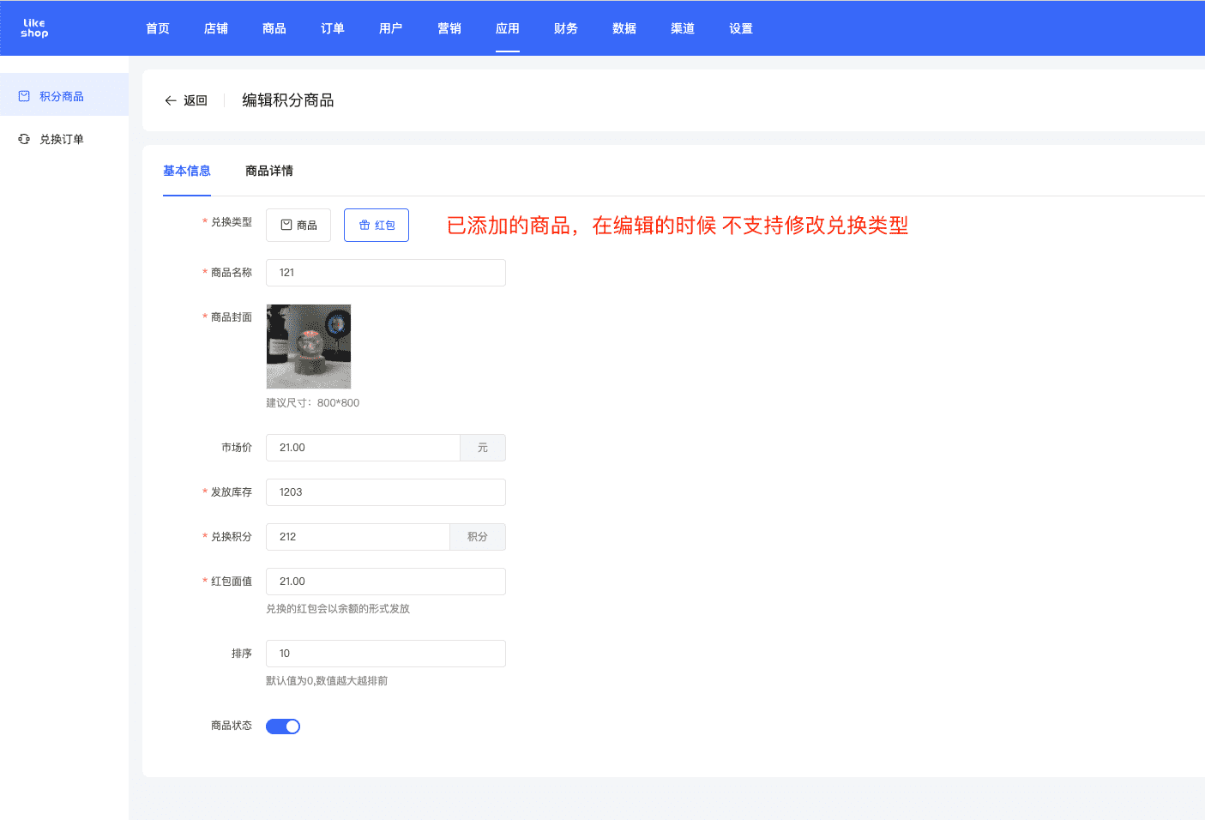Screen dimensions: 1205x820
Task: Click the 排序 input field
Action: [x=386, y=654]
